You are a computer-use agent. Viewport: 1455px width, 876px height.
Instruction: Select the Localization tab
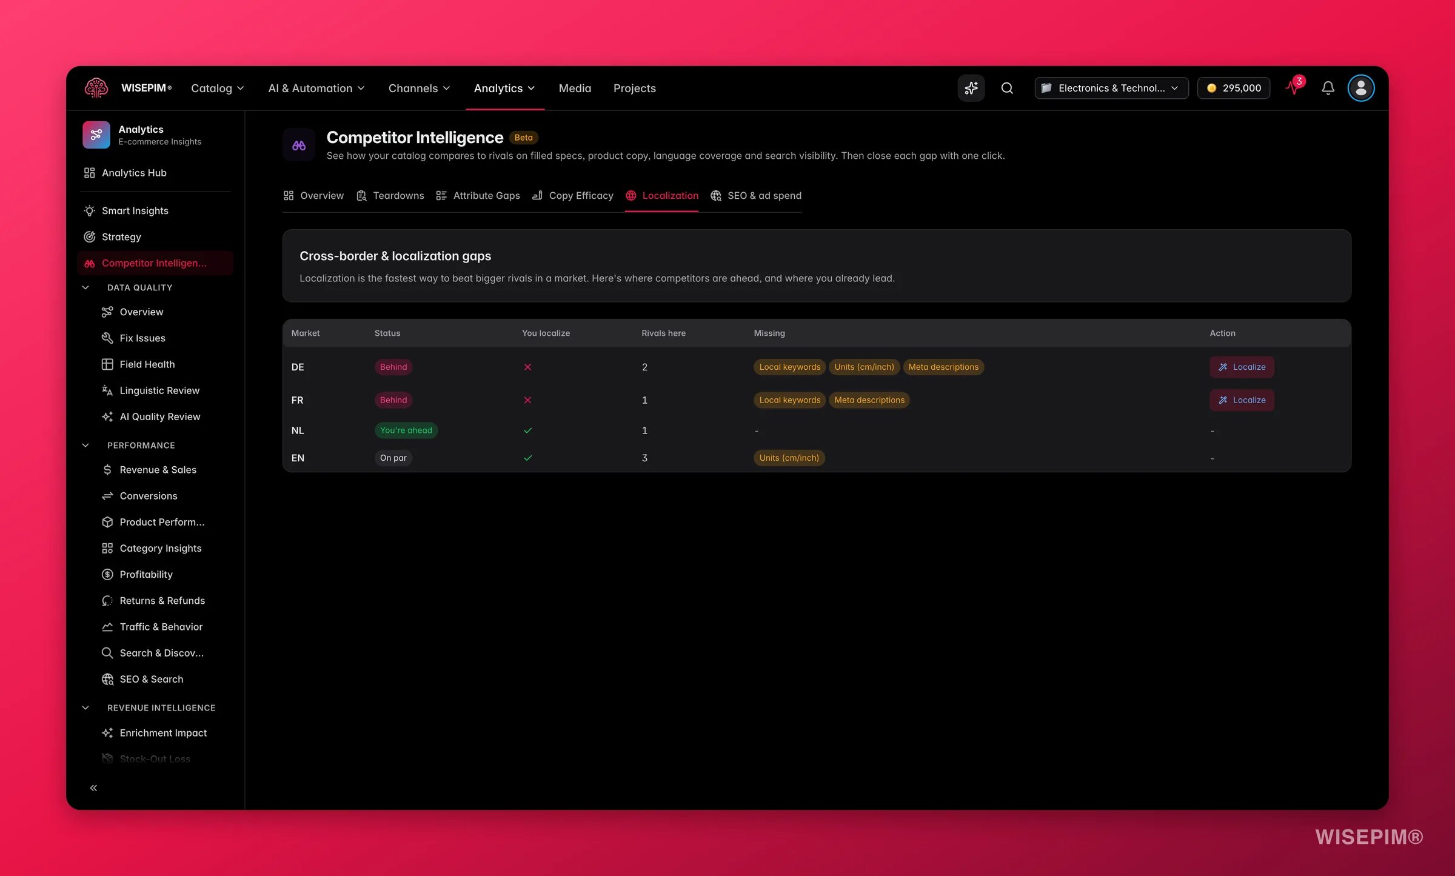(662, 195)
